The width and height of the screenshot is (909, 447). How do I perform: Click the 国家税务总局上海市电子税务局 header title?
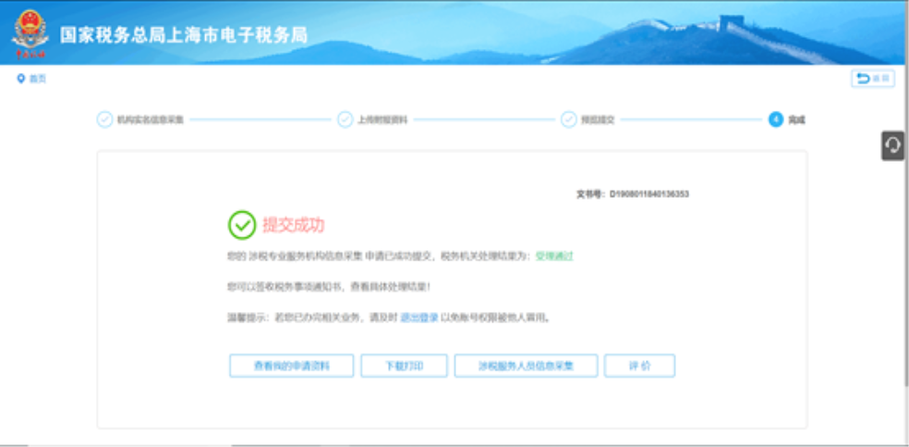(x=184, y=35)
